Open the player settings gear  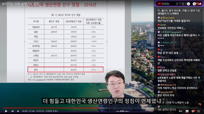click(193, 111)
